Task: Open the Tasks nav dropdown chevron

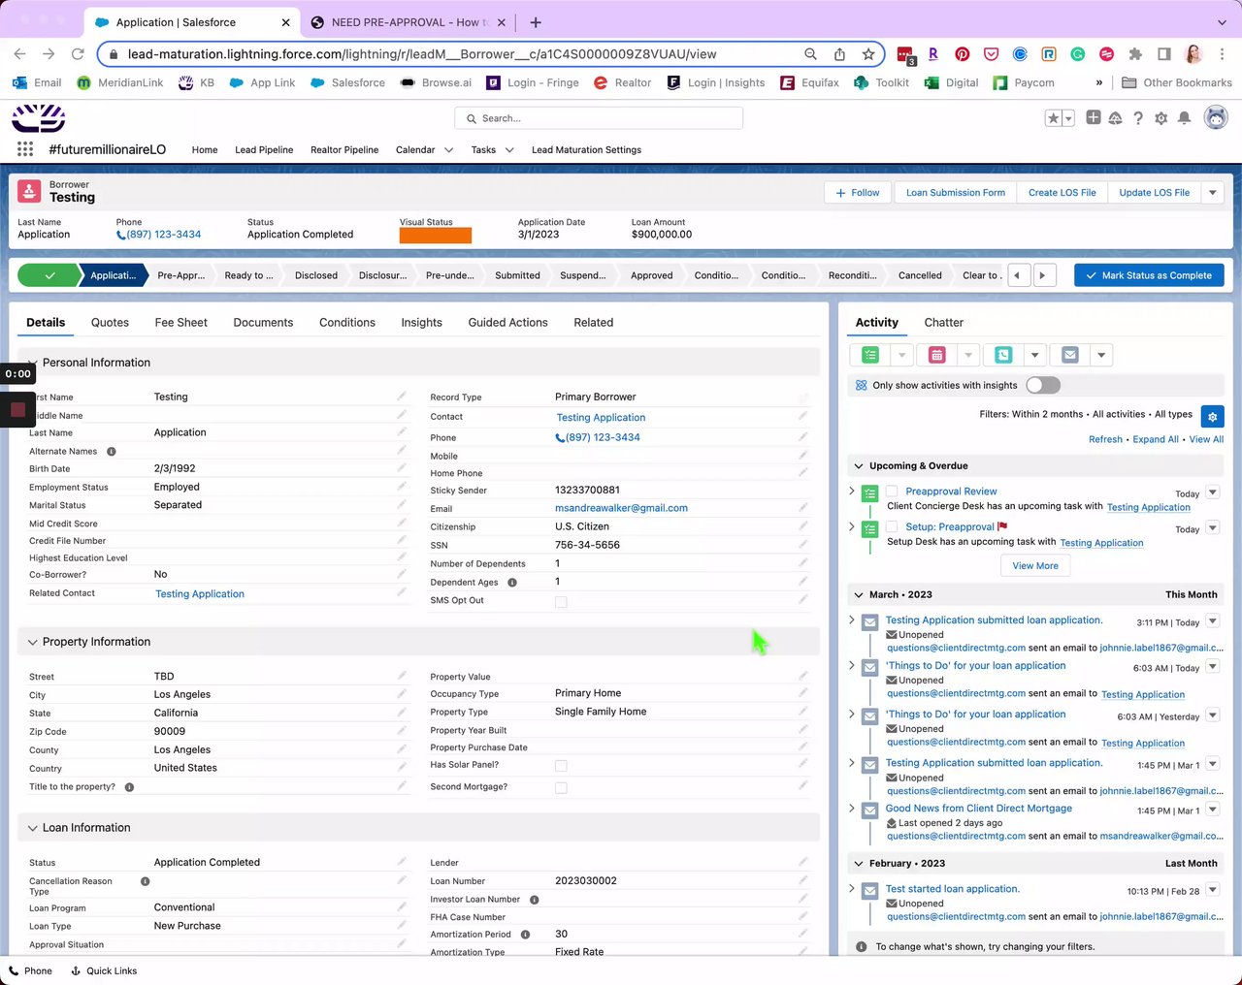Action: [509, 150]
